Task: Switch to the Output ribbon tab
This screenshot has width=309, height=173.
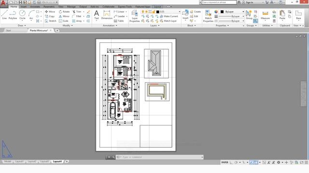Action: (83, 7)
